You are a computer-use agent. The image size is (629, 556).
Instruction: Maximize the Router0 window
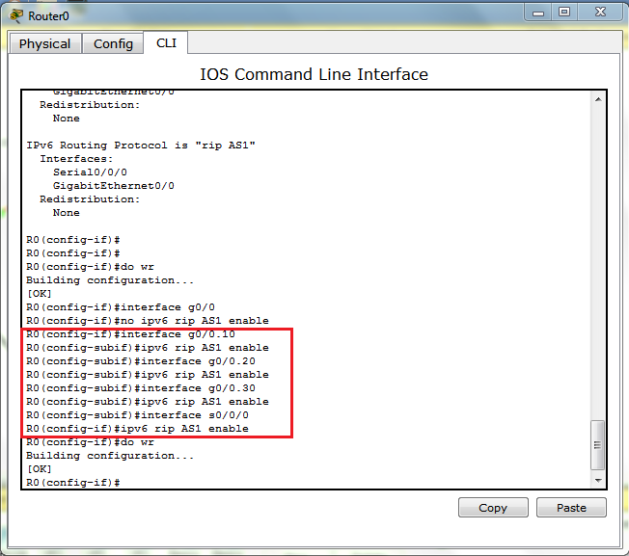coord(564,13)
